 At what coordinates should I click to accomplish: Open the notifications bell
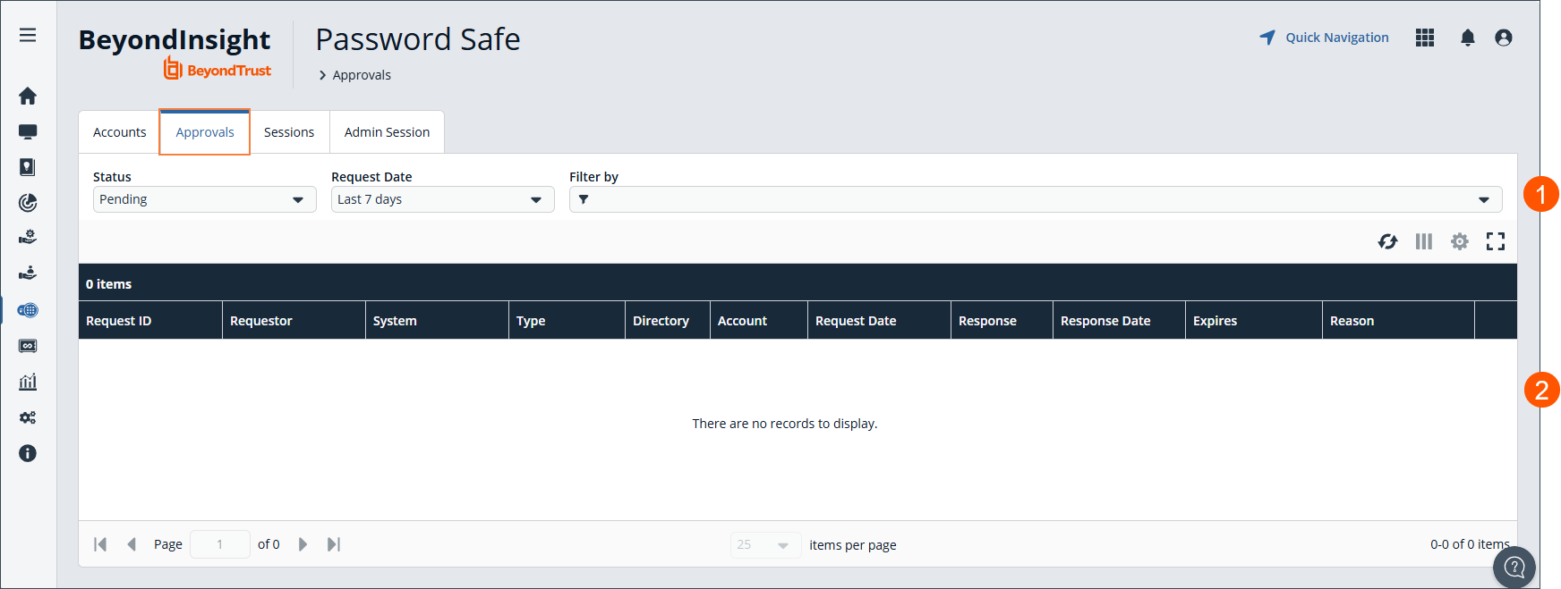click(1468, 38)
